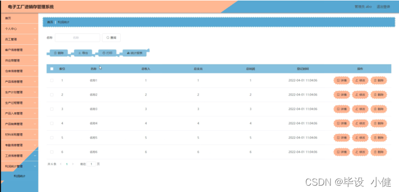Screen dimensions: 399x192
Task: Click 详情 for row 名称5
Action: (342, 138)
